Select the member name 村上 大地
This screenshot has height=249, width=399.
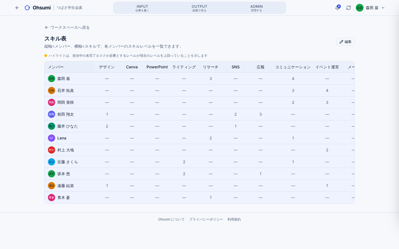(x=66, y=150)
